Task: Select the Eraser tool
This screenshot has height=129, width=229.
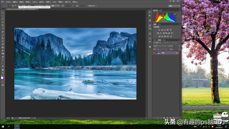Action: click(x=3, y=44)
